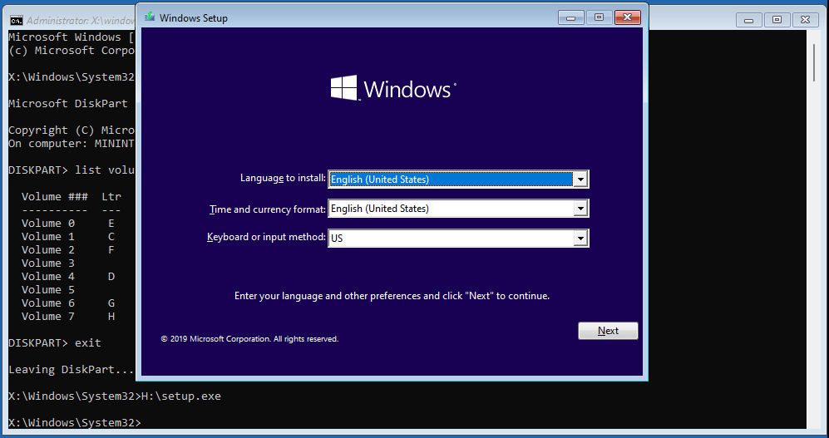This screenshot has width=829, height=438.
Task: Minimize the Windows Setup window
Action: click(571, 17)
